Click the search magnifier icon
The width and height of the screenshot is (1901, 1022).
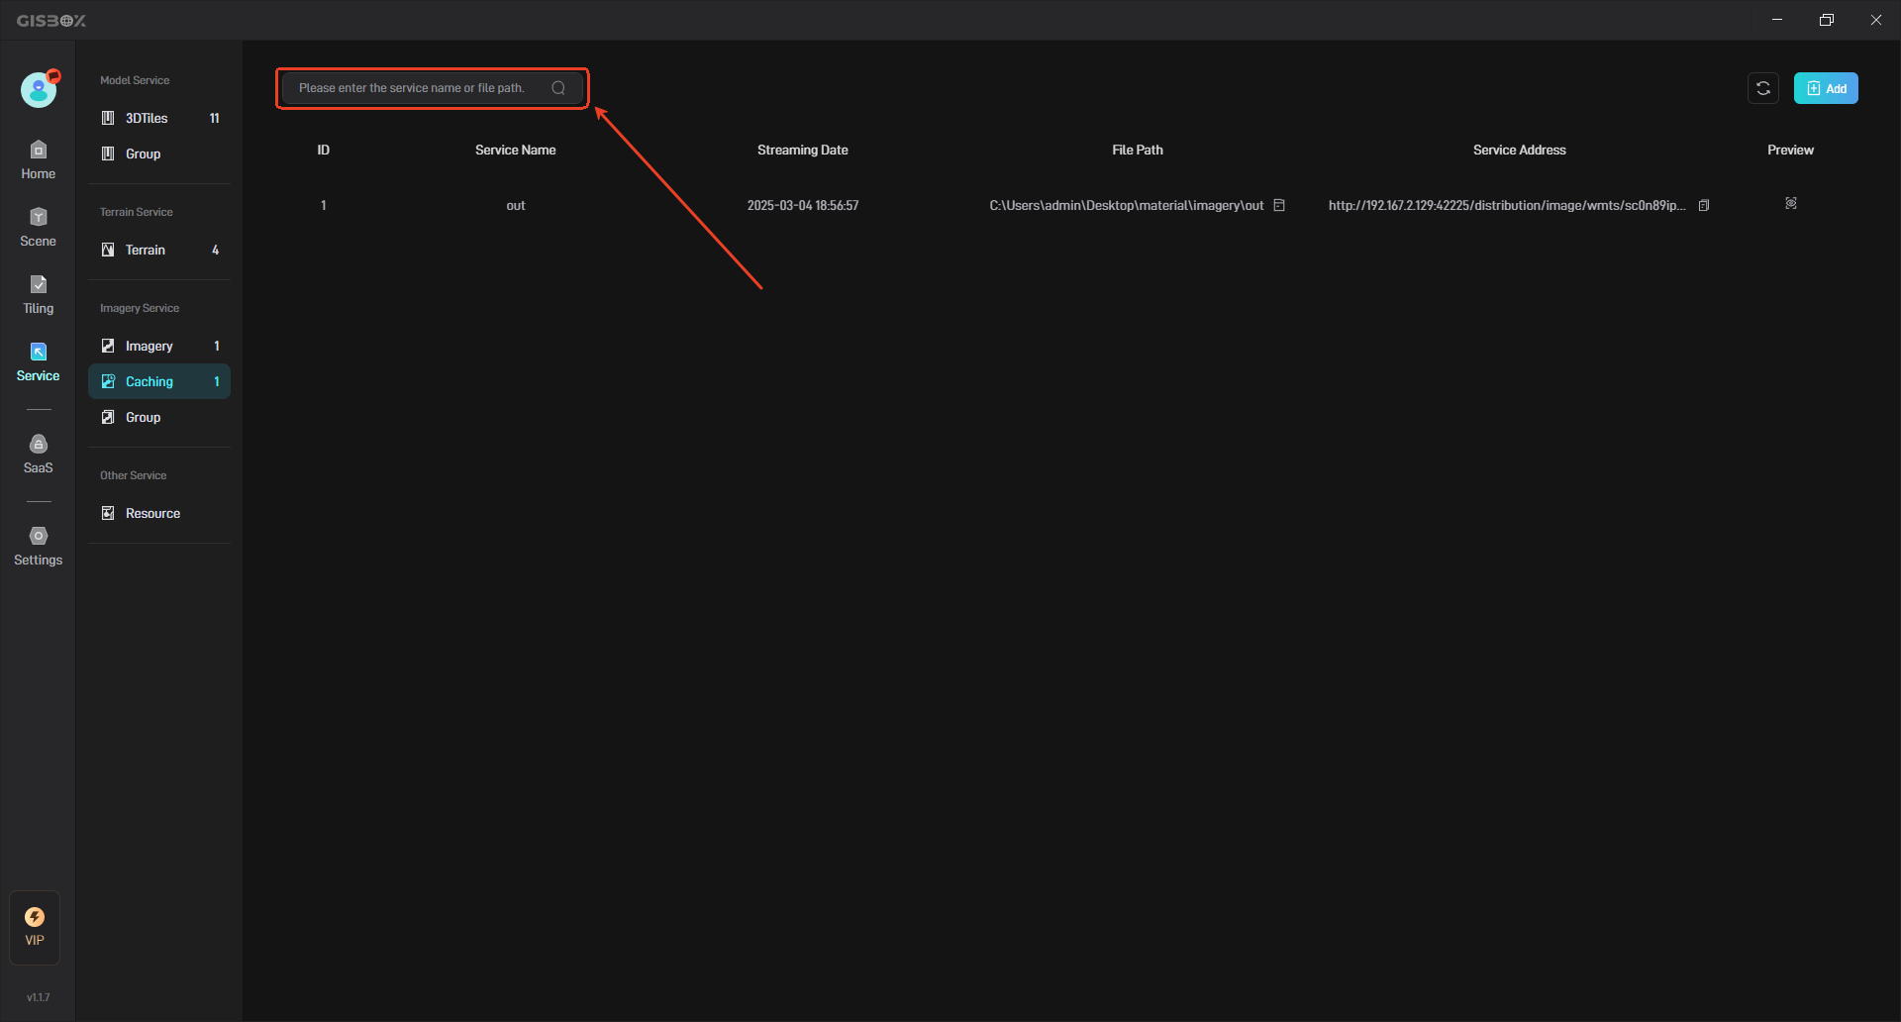[x=558, y=88]
